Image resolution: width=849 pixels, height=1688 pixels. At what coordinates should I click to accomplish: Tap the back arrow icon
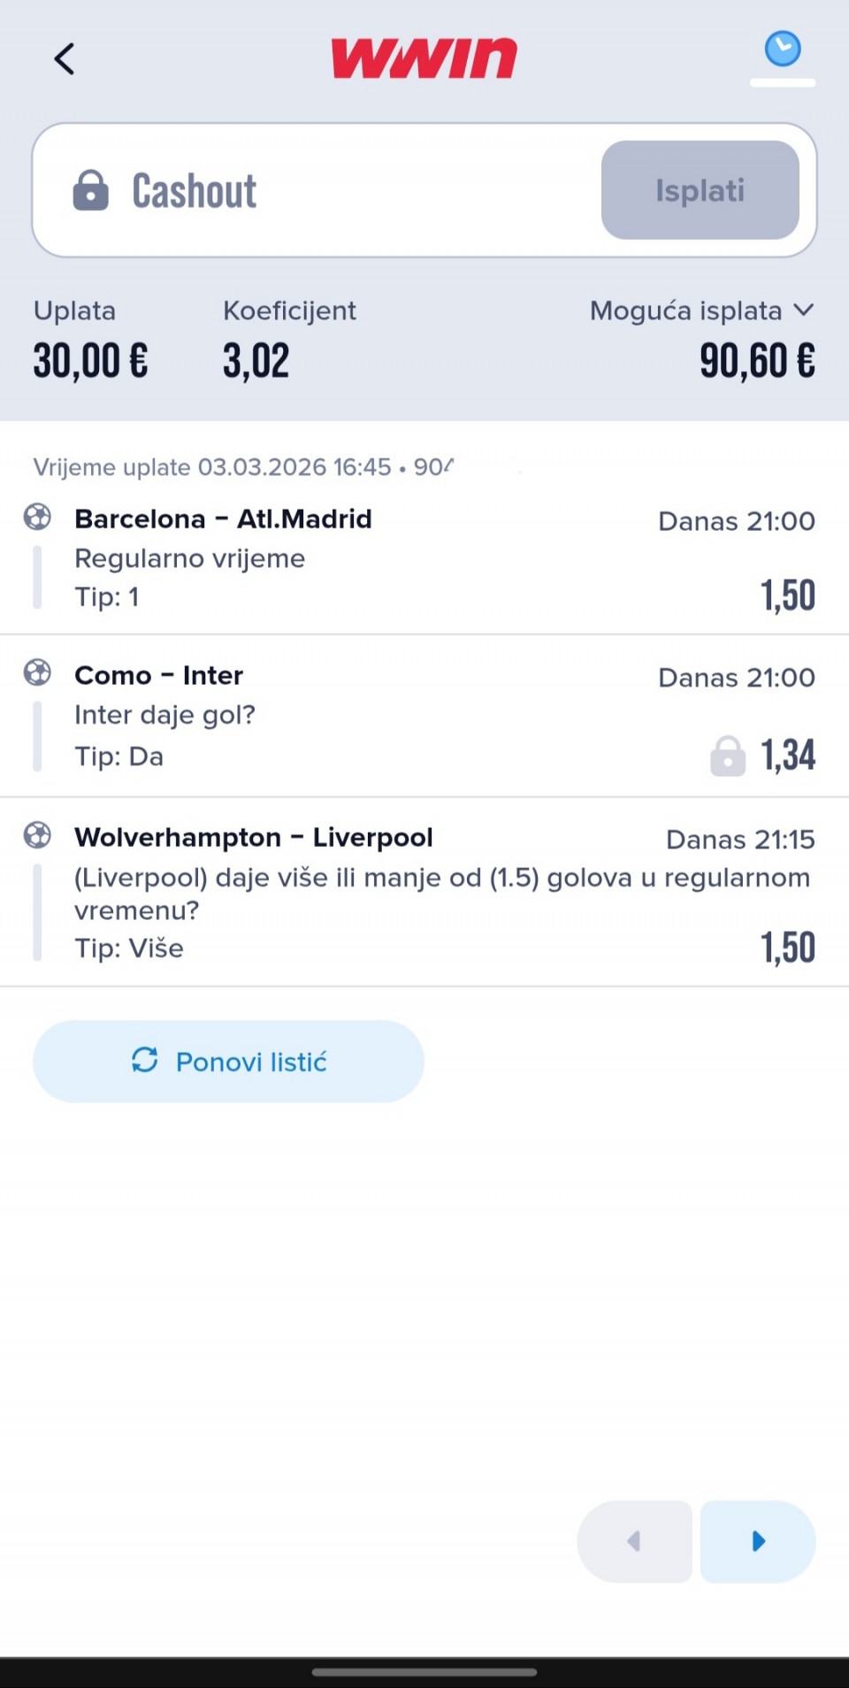pyautogui.click(x=64, y=59)
